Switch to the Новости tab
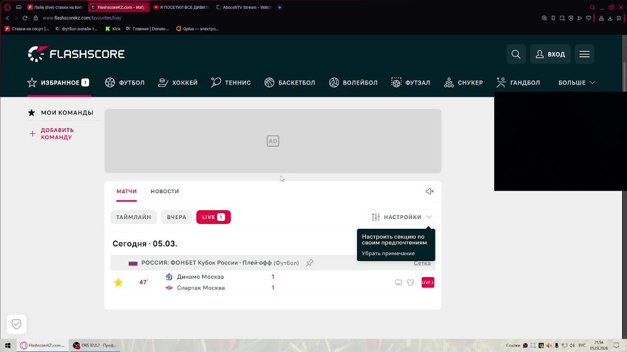The image size is (627, 352). click(165, 191)
